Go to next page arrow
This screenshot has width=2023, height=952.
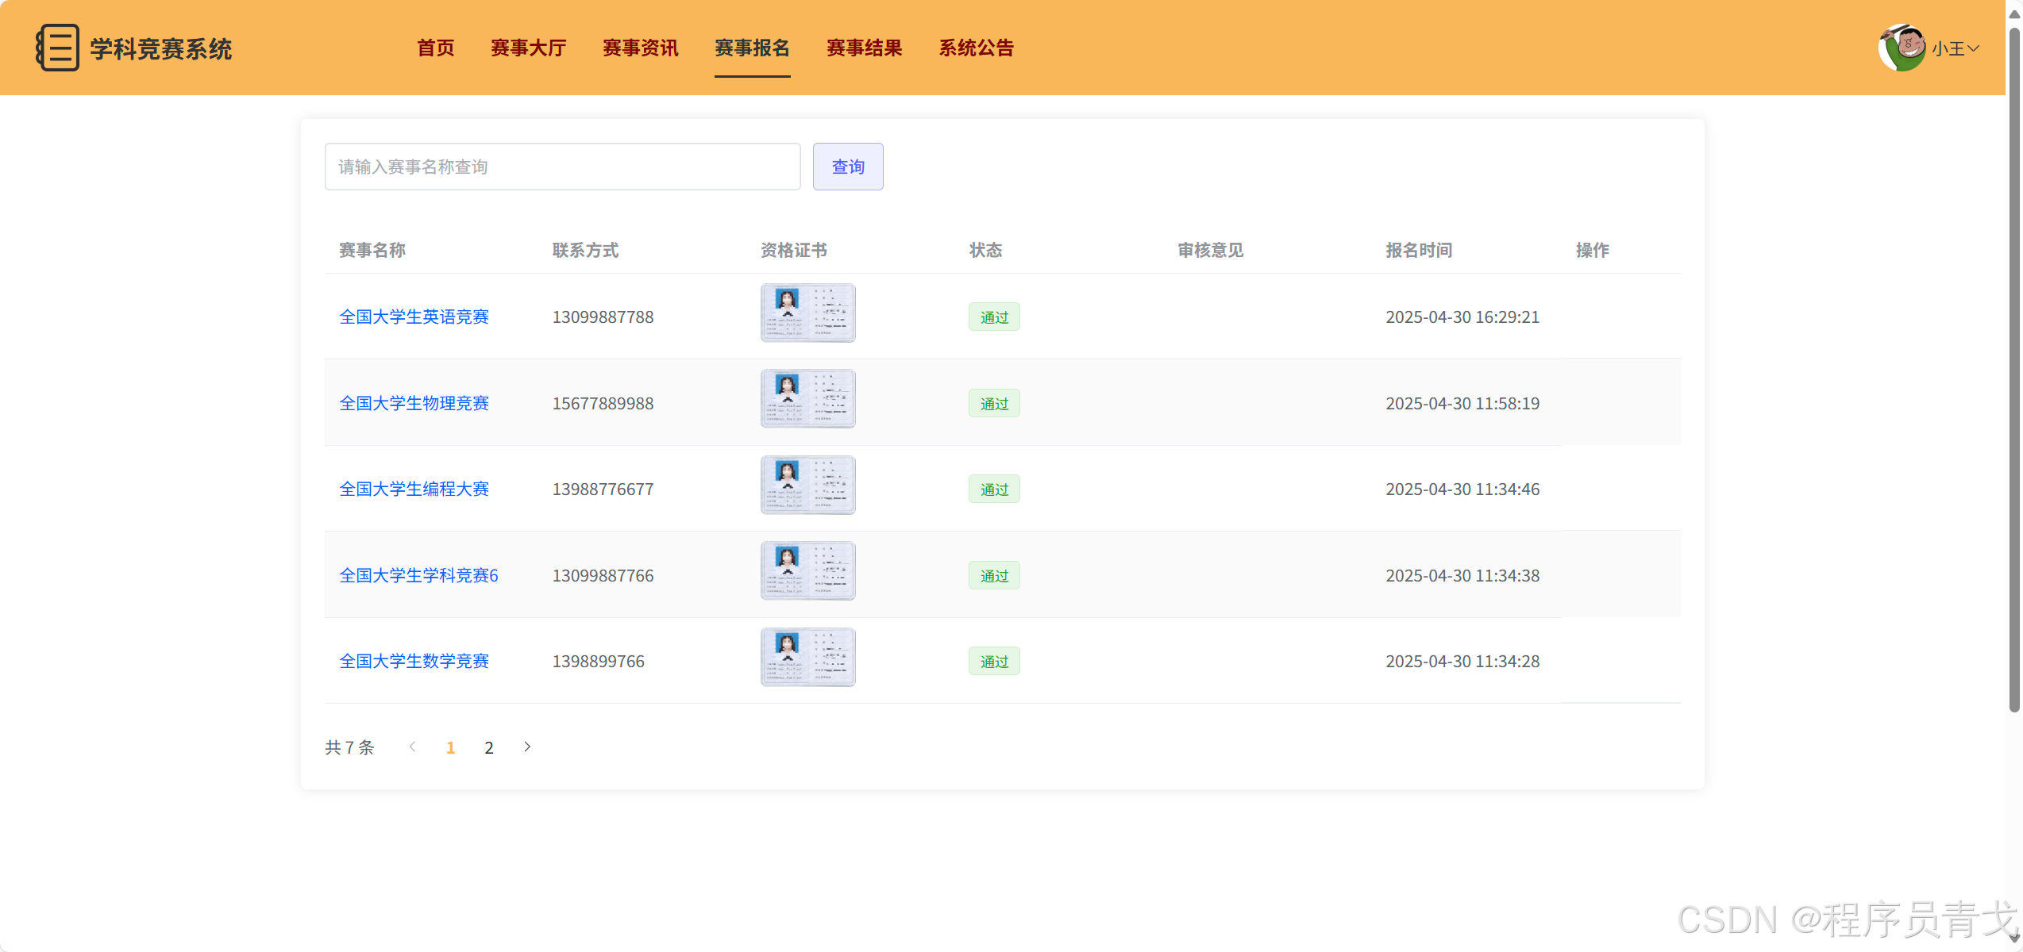tap(527, 747)
